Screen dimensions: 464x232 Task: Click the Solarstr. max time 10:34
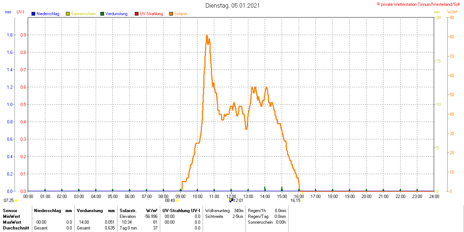click(127, 222)
